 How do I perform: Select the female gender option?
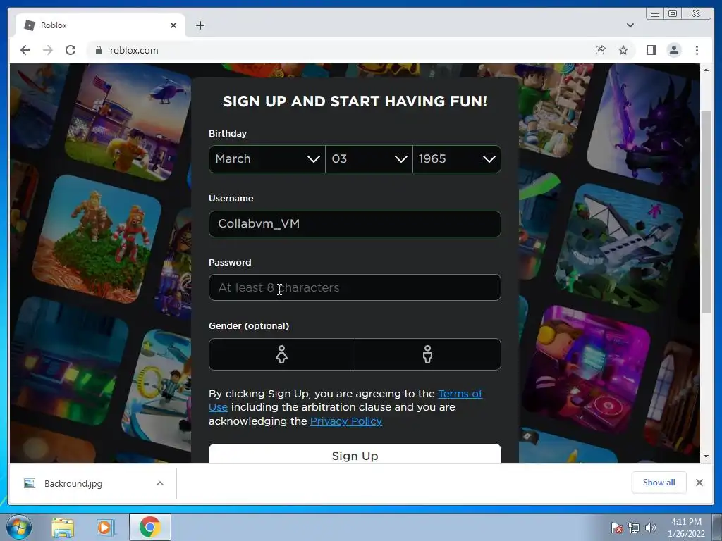[x=282, y=354]
